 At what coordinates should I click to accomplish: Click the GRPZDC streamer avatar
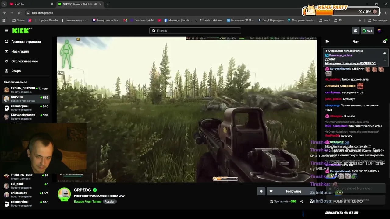[x=64, y=194]
